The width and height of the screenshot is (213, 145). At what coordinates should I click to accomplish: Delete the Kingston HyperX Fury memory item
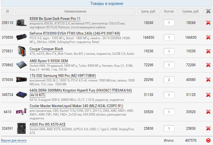(208, 95)
